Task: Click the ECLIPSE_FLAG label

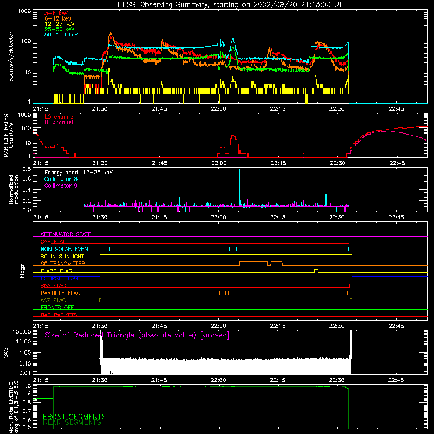Action: click(59, 278)
